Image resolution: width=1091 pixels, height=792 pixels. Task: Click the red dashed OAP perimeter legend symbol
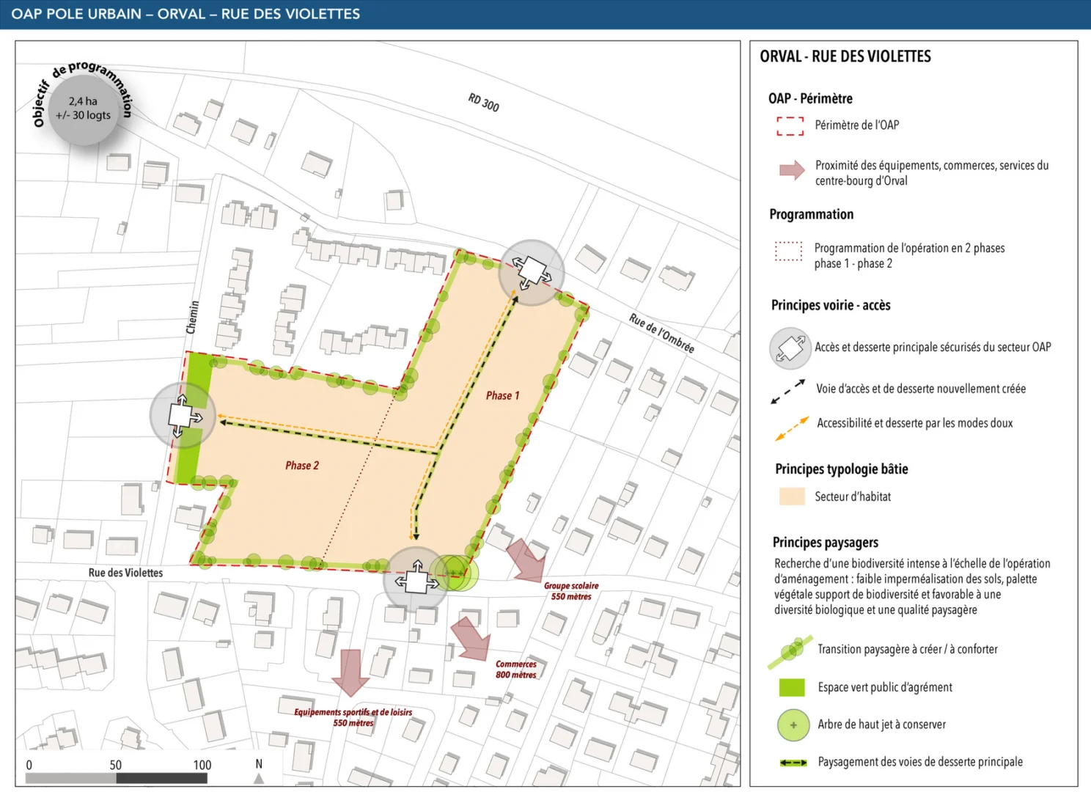(x=790, y=126)
